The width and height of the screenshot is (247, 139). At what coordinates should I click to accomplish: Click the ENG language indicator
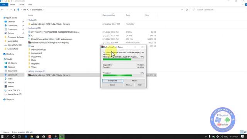pos(226,137)
